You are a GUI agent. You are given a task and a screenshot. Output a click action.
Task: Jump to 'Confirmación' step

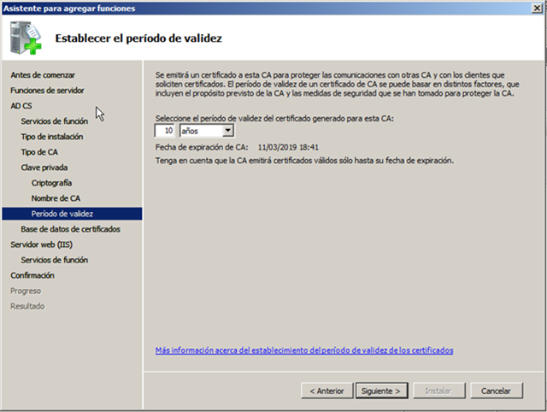pyautogui.click(x=32, y=275)
